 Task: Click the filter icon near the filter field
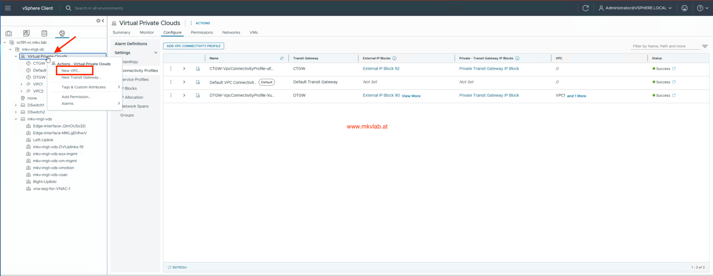705,46
